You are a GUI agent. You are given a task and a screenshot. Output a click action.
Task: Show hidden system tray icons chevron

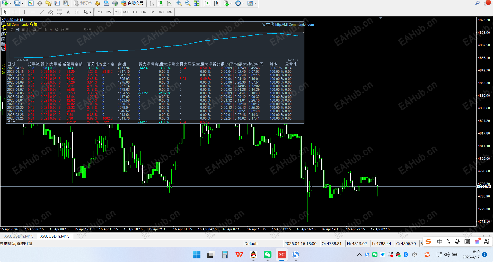point(359,255)
